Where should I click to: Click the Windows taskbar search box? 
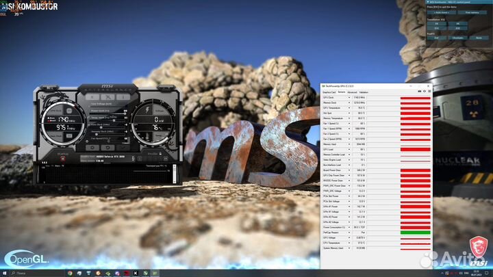tap(36, 273)
